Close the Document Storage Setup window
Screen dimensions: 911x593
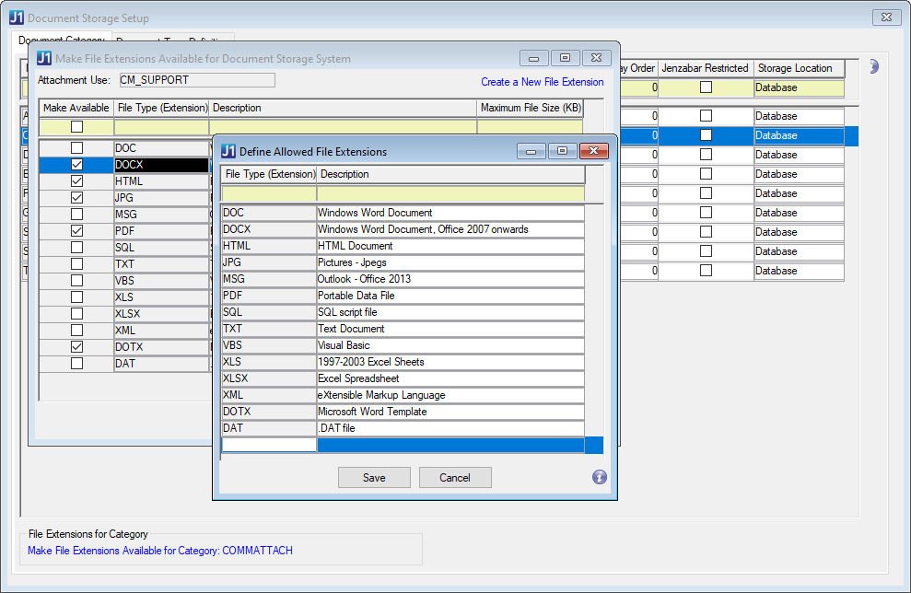tap(885, 17)
